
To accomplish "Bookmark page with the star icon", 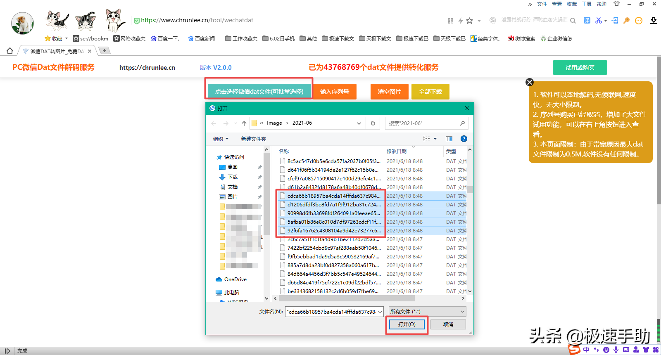I will pos(470,21).
